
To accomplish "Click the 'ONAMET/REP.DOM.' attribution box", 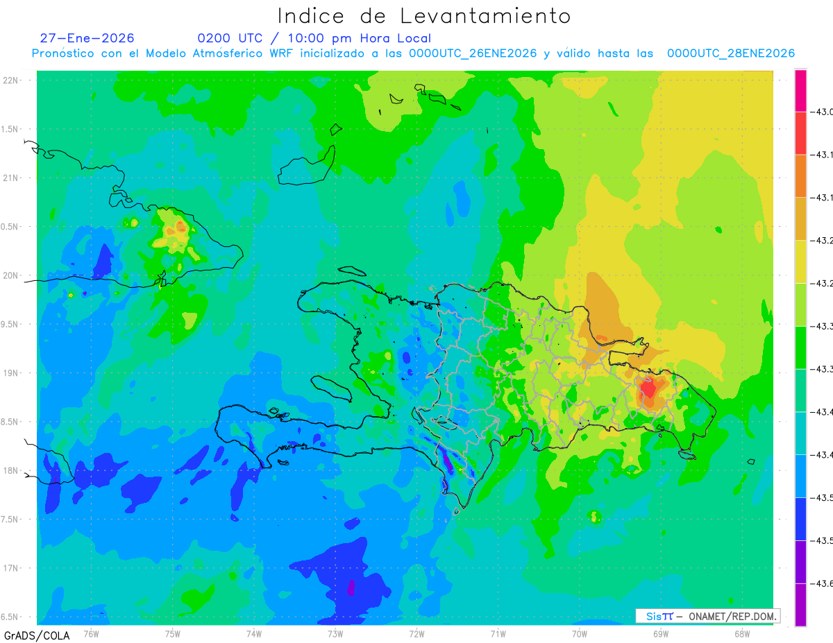I will point(707,616).
